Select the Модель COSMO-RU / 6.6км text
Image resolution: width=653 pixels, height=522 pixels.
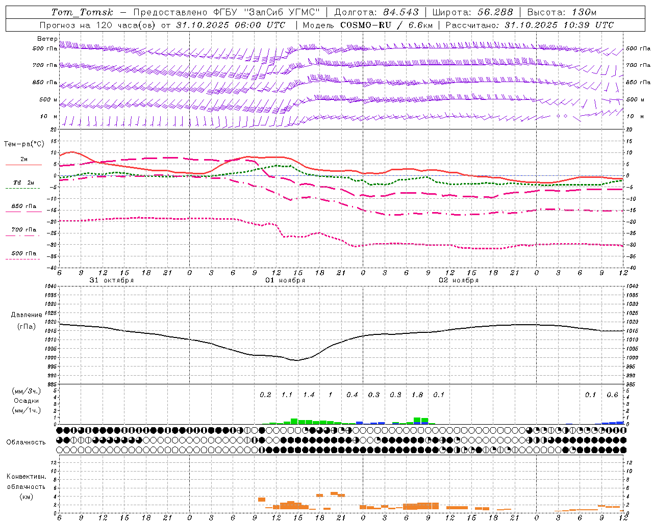367,25
